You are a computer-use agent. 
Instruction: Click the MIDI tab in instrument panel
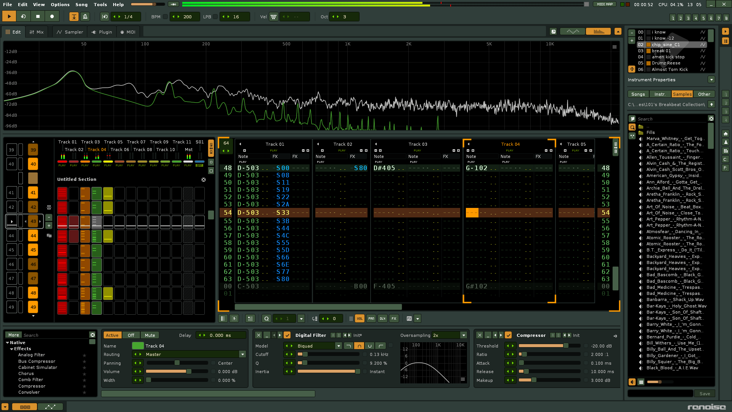click(x=130, y=32)
